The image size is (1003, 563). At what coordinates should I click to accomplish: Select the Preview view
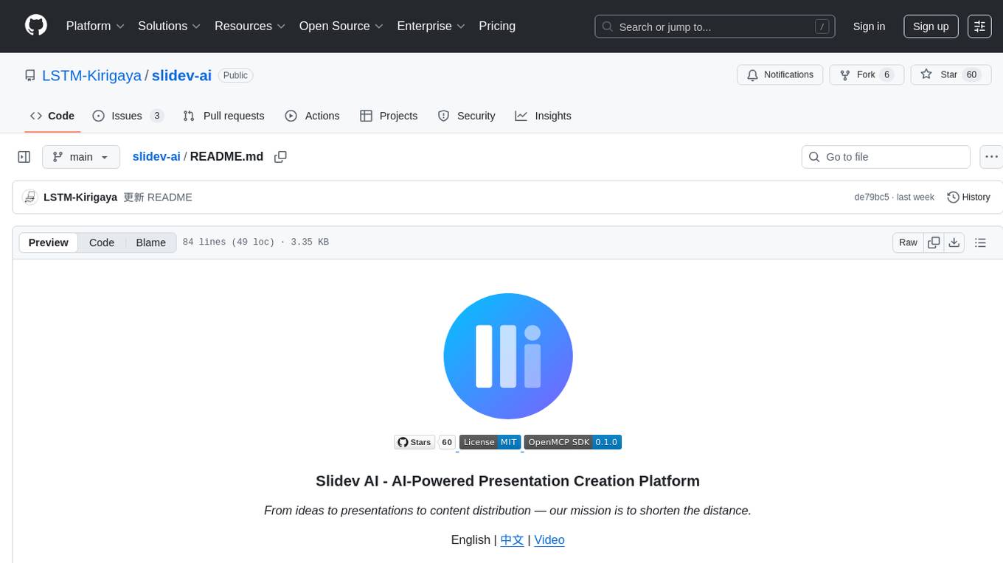(49, 242)
